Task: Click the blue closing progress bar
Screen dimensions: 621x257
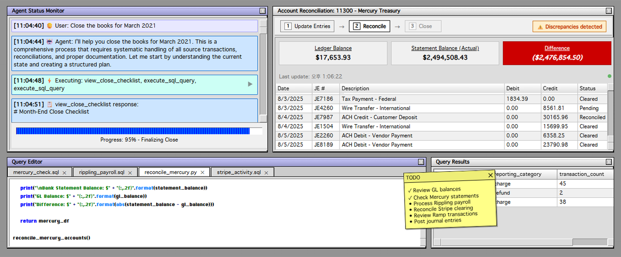Action: (133, 131)
